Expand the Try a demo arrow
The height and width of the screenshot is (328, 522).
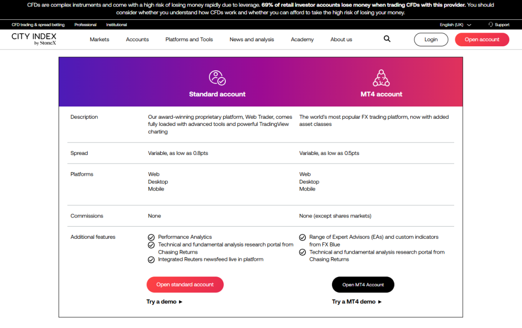click(180, 302)
